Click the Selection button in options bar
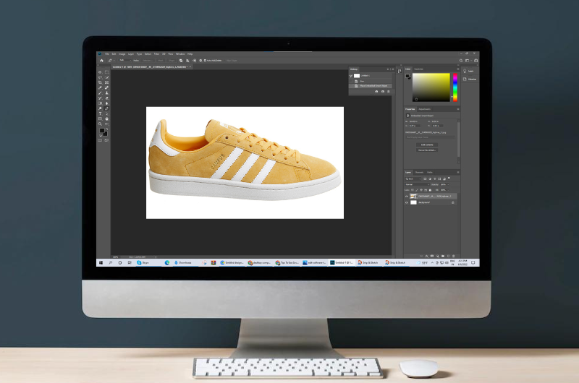The height and width of the screenshot is (383, 579). pos(148,61)
